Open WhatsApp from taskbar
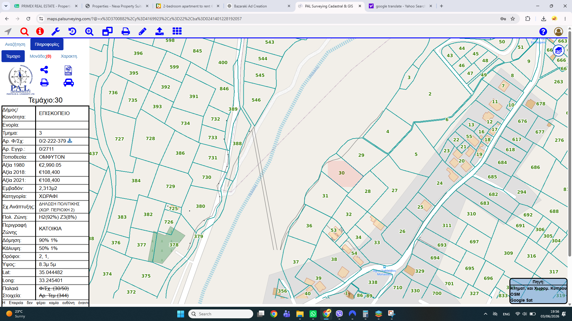This screenshot has height=321, width=572. click(x=313, y=314)
